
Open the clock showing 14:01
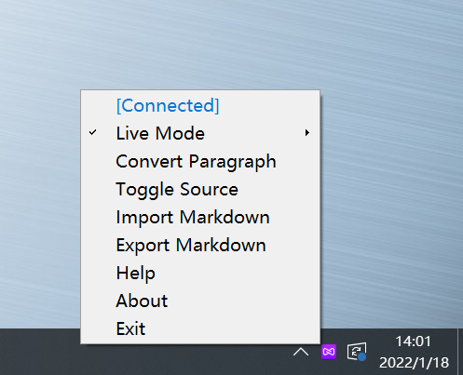(x=413, y=342)
